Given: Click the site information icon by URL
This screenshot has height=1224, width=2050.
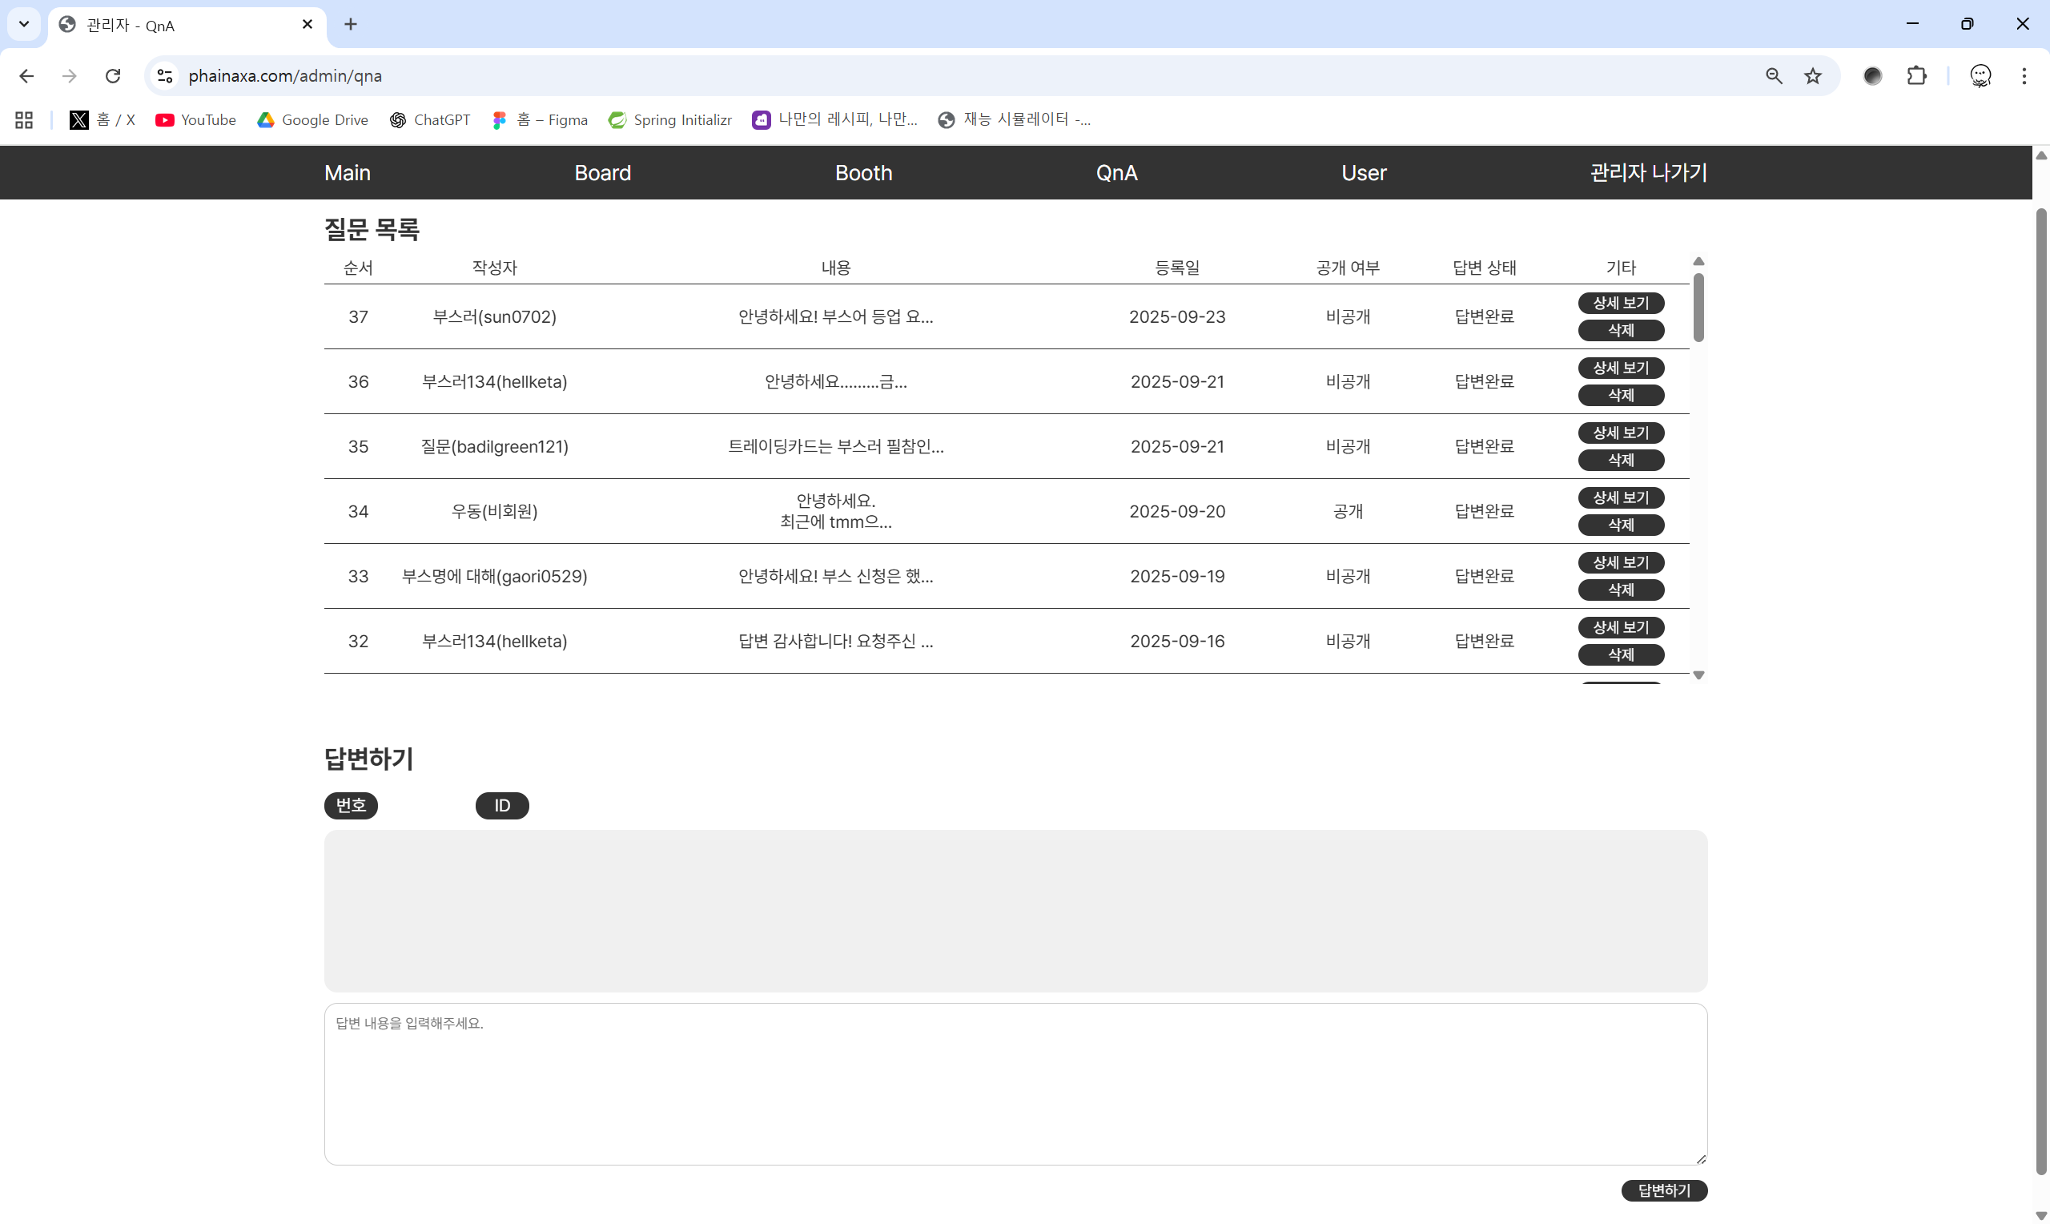Looking at the screenshot, I should [165, 76].
